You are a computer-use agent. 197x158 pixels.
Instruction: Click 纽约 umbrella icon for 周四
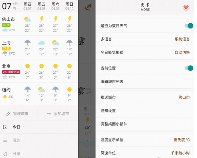click(x=27, y=90)
